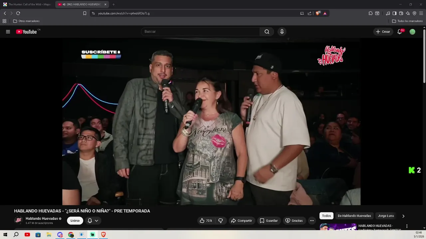Open Otros marcadores bookmarks folder

coord(26,21)
